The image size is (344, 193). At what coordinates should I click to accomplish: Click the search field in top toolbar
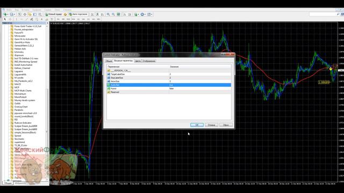(322, 14)
